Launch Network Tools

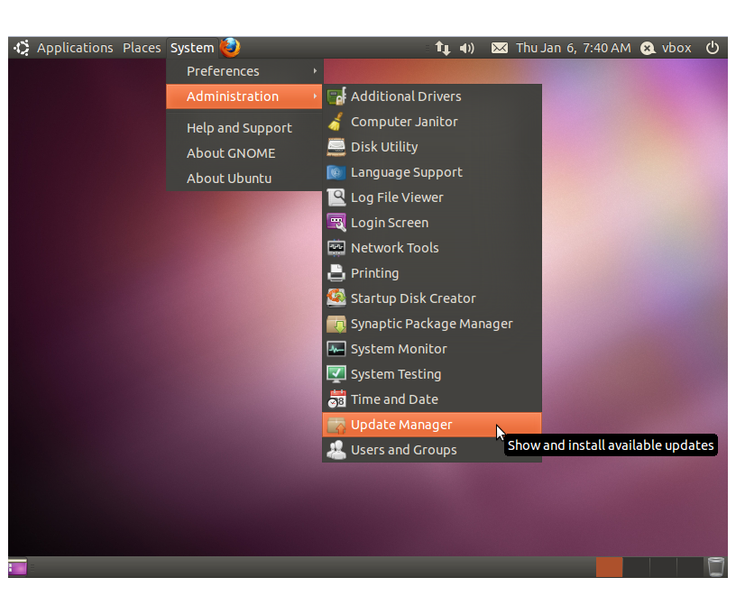[x=432, y=248]
